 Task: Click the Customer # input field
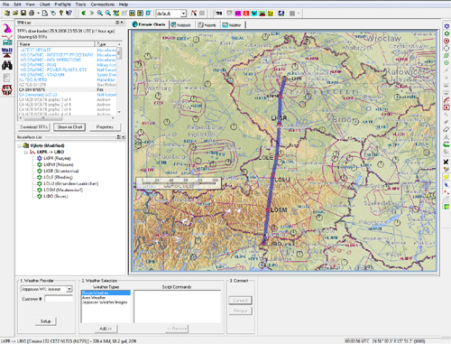(59, 299)
